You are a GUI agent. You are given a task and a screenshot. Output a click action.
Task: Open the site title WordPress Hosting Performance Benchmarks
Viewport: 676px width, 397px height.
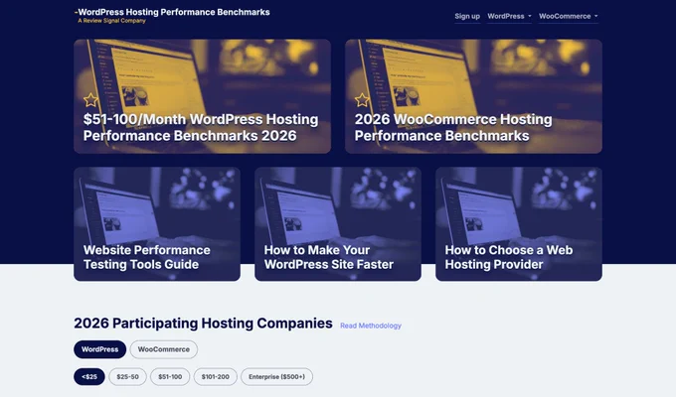(x=173, y=12)
